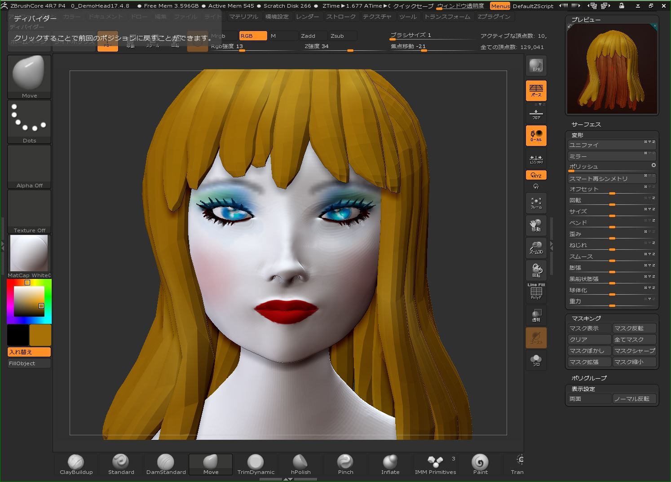Collapse the ポリグループ polygroups section header
Image resolution: width=671 pixels, height=482 pixels.
coord(589,378)
